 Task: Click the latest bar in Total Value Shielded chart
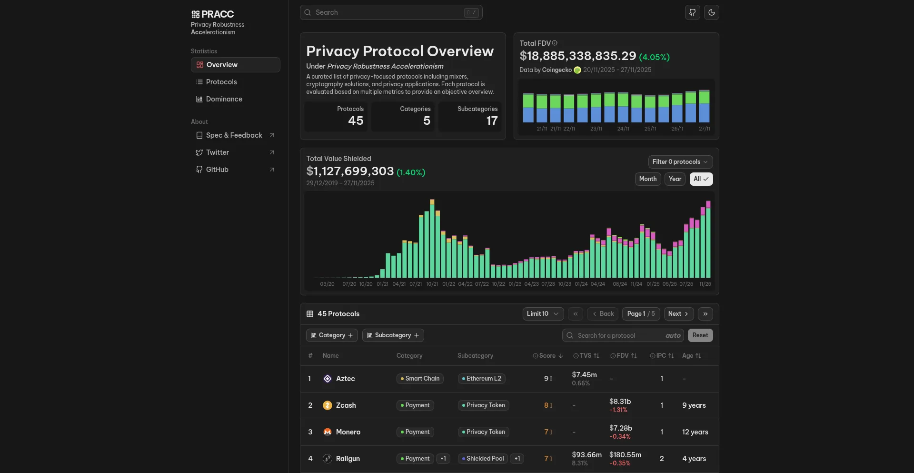[x=708, y=241]
